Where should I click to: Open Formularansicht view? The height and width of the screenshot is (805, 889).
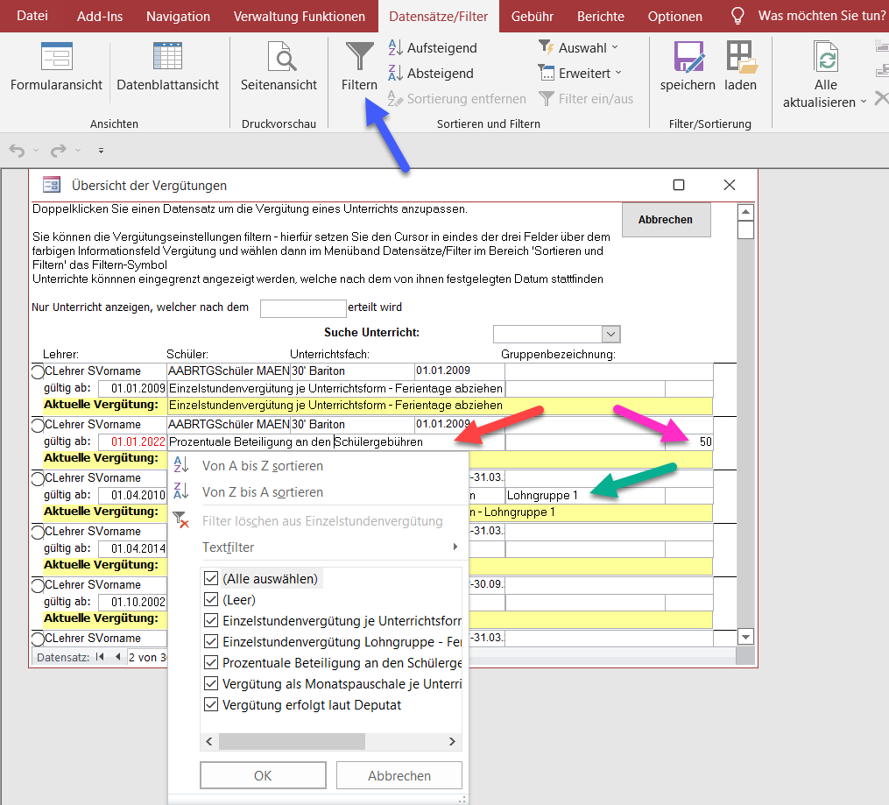click(x=56, y=58)
